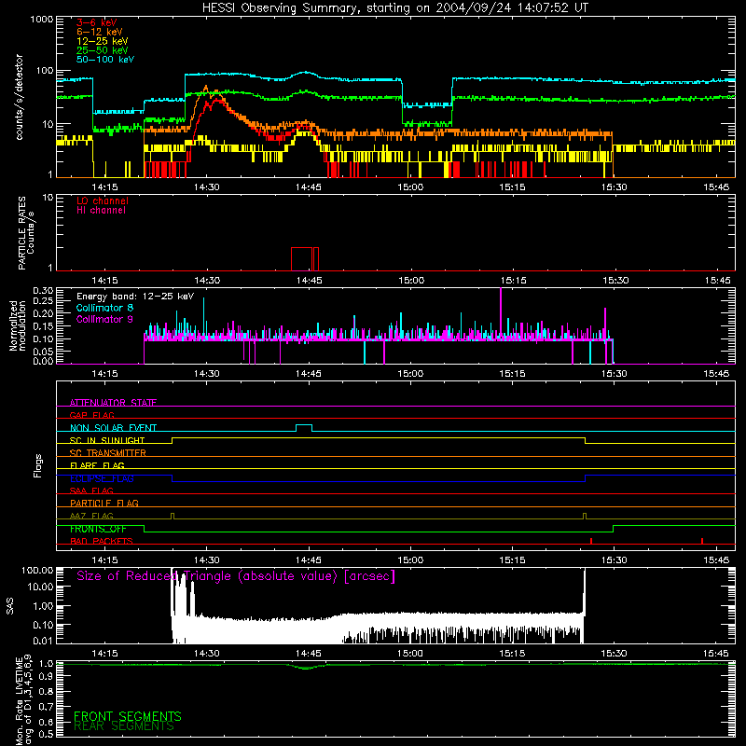Click the FRONT SEGMENTS legend label
This screenshot has width=746, height=746.
tap(128, 716)
